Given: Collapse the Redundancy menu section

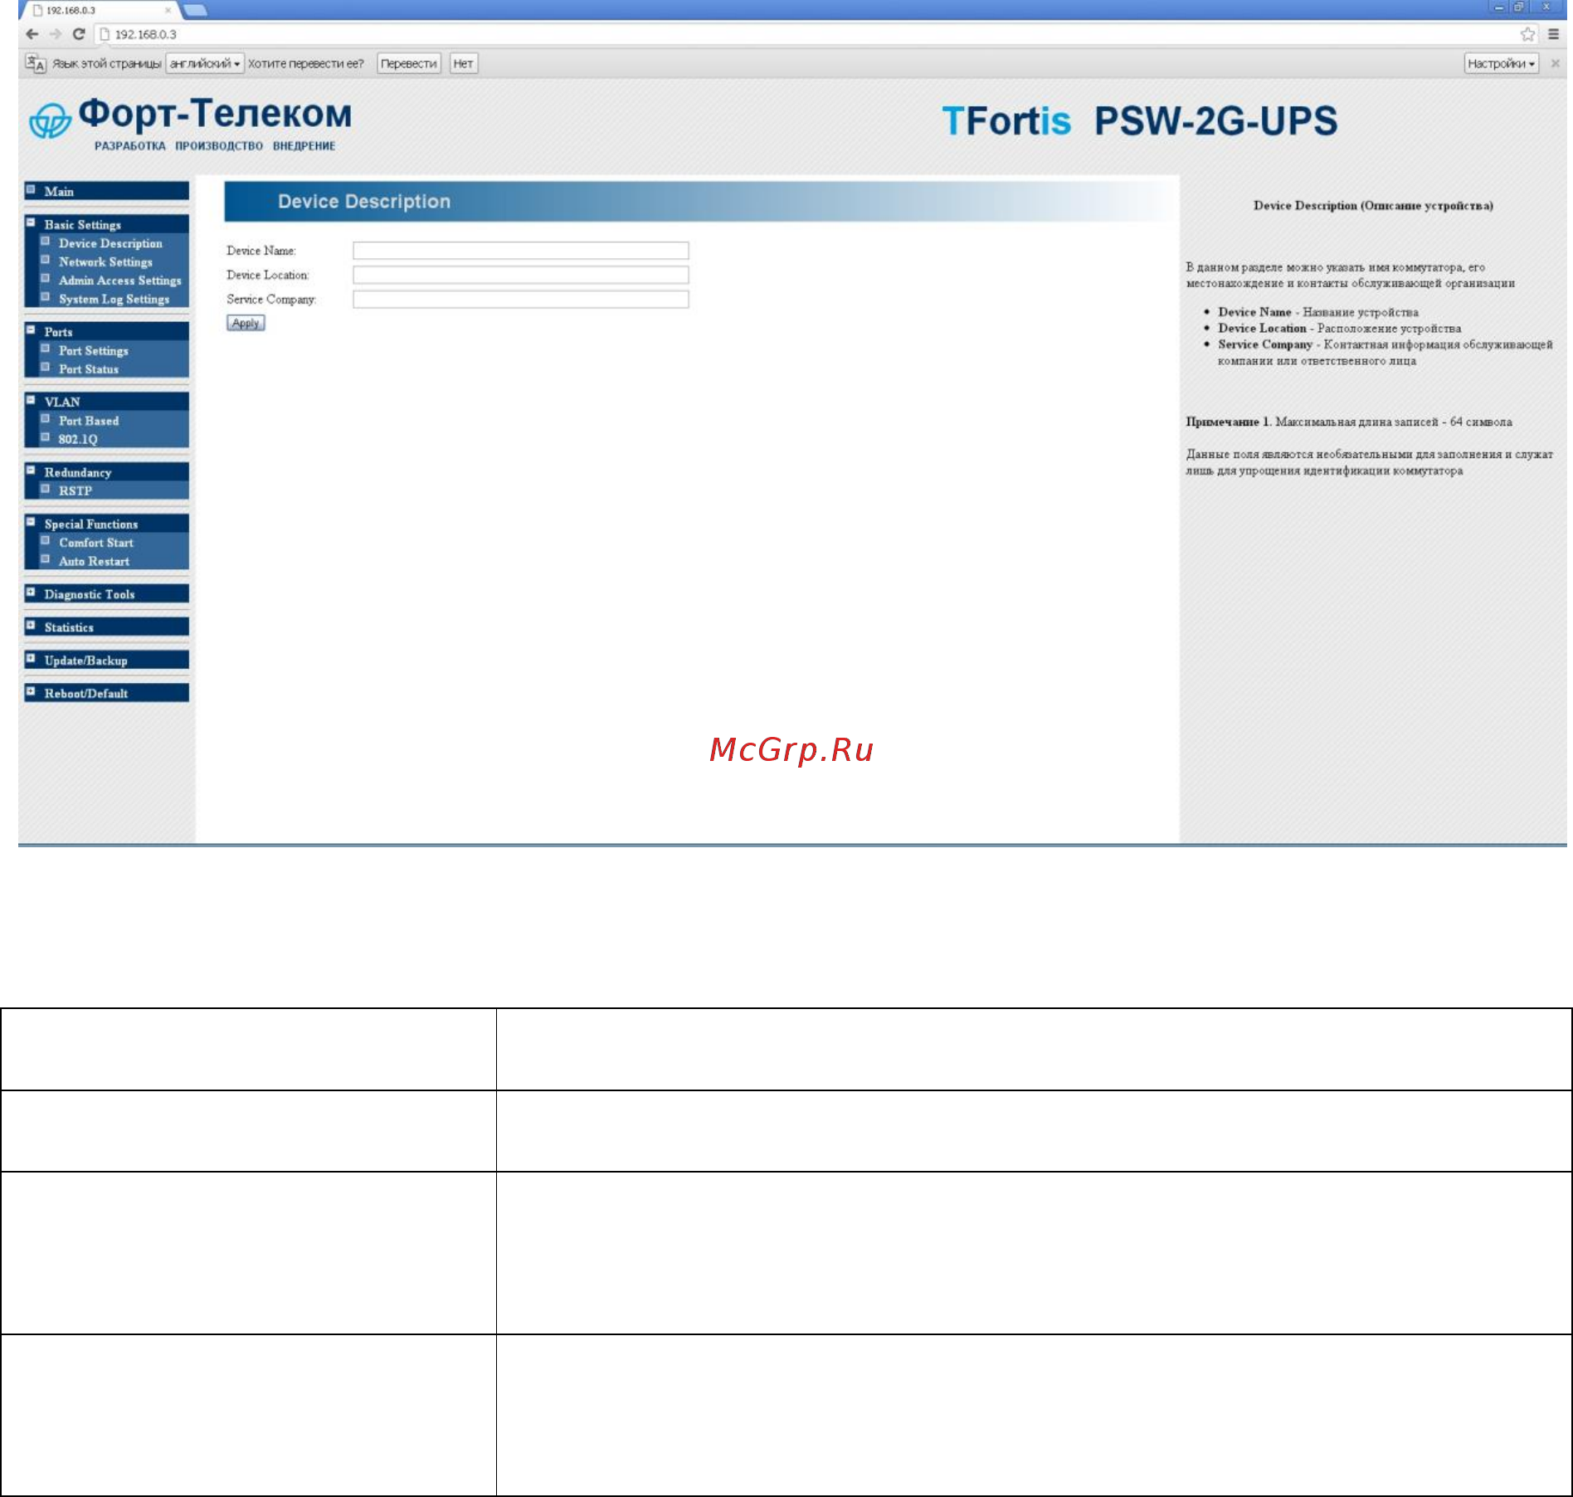Looking at the screenshot, I should coord(31,471).
